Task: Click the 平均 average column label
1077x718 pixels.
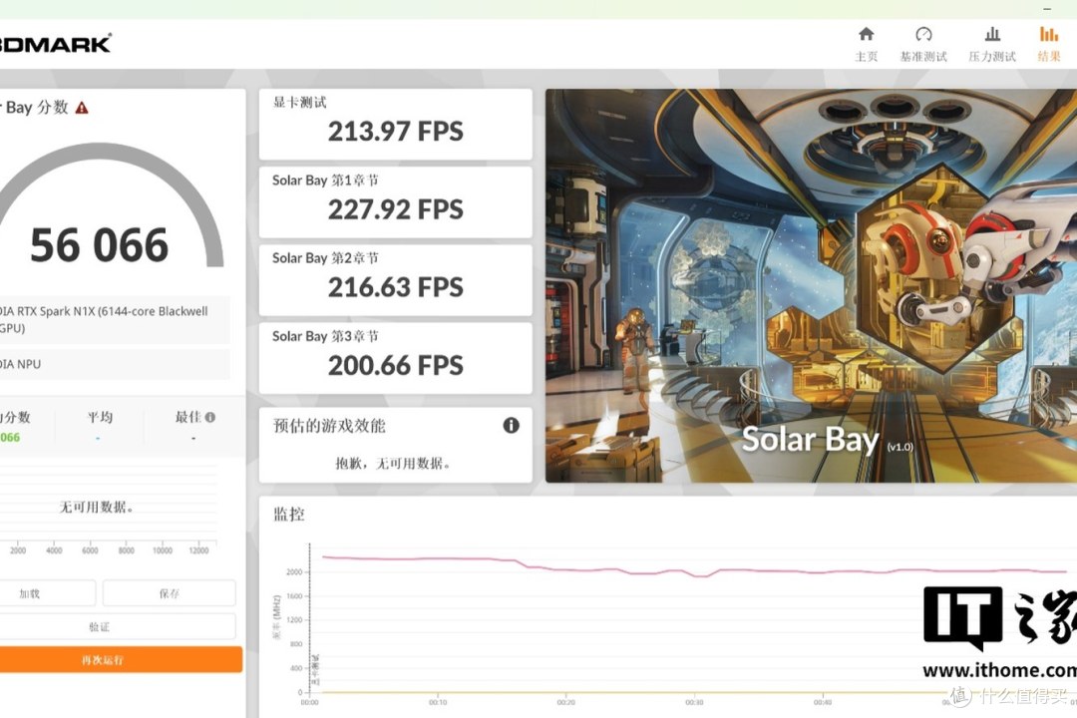Action: click(x=100, y=417)
